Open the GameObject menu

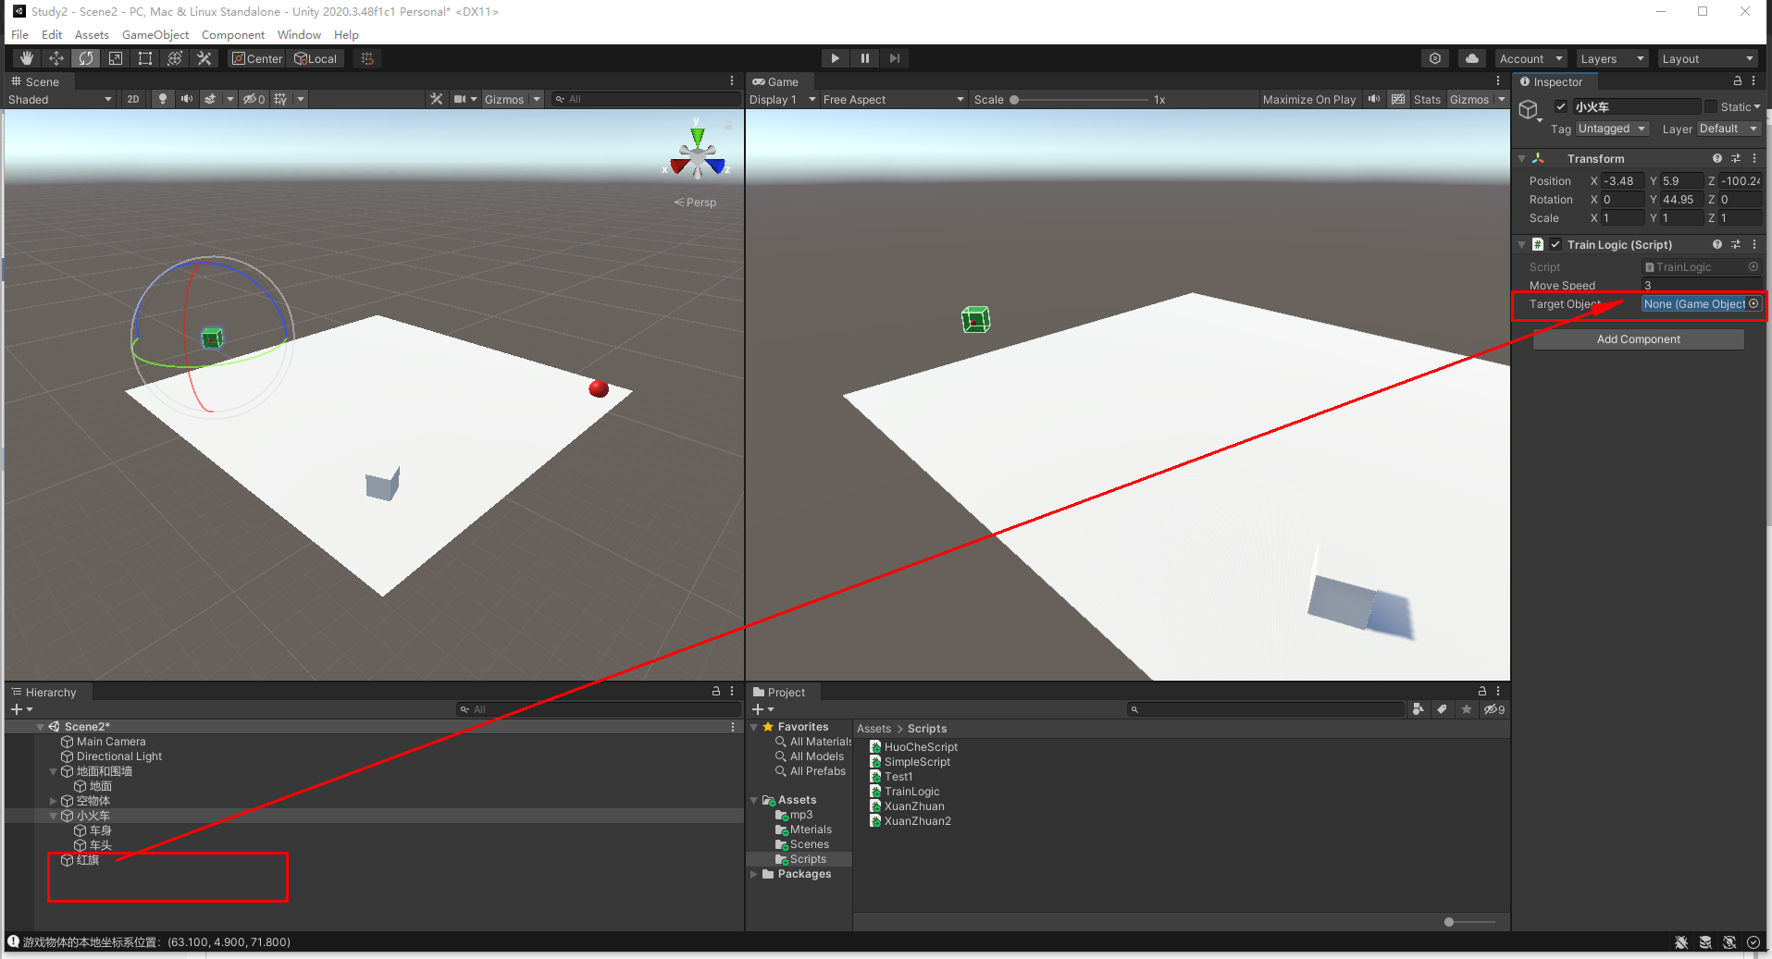pyautogui.click(x=155, y=34)
